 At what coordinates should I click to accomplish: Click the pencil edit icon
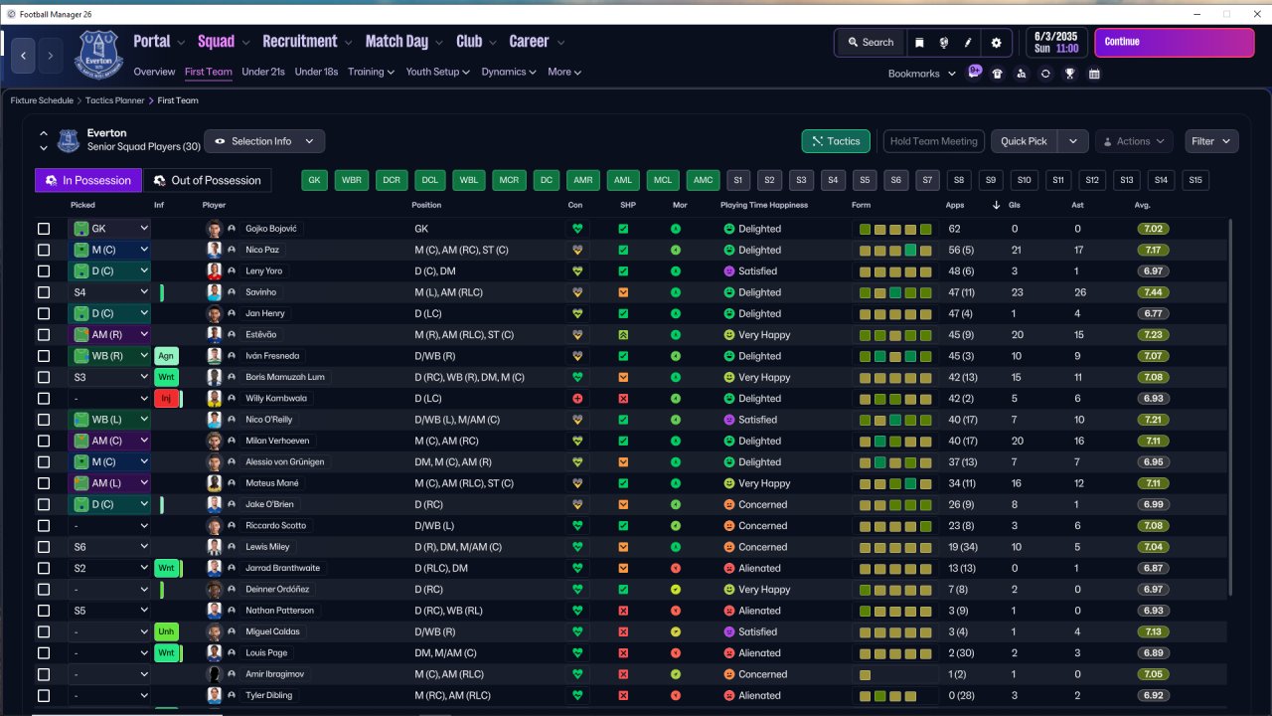click(968, 43)
